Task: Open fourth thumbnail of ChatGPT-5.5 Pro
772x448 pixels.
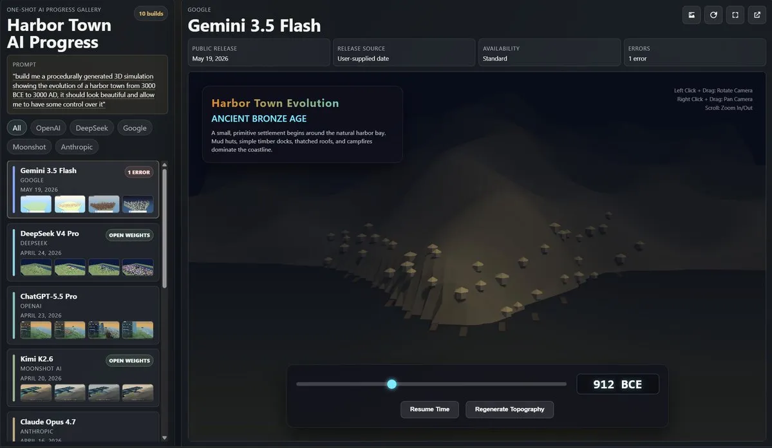Action: click(138, 330)
